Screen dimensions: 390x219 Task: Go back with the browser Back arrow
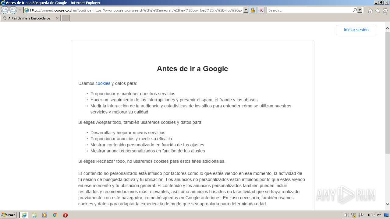coord(5,10)
